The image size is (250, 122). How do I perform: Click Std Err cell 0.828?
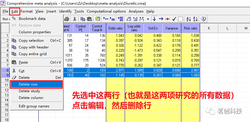(x=153, y=70)
